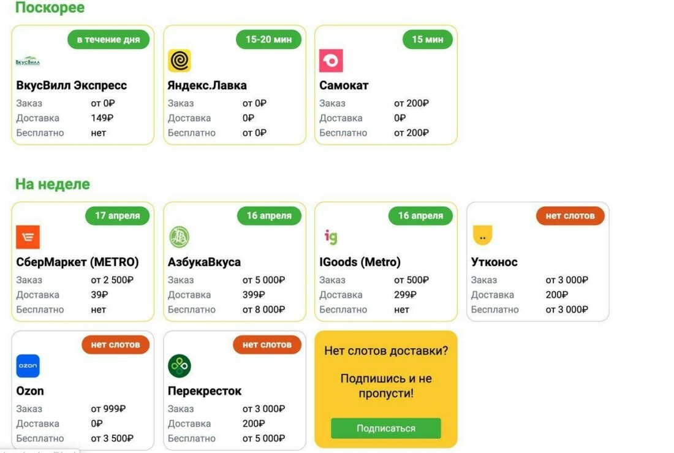Open the СберМаркет (METRO) store title
The width and height of the screenshot is (674, 453).
pyautogui.click(x=77, y=262)
